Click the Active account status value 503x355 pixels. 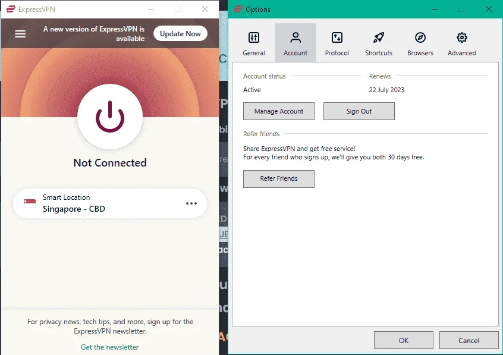tap(252, 90)
